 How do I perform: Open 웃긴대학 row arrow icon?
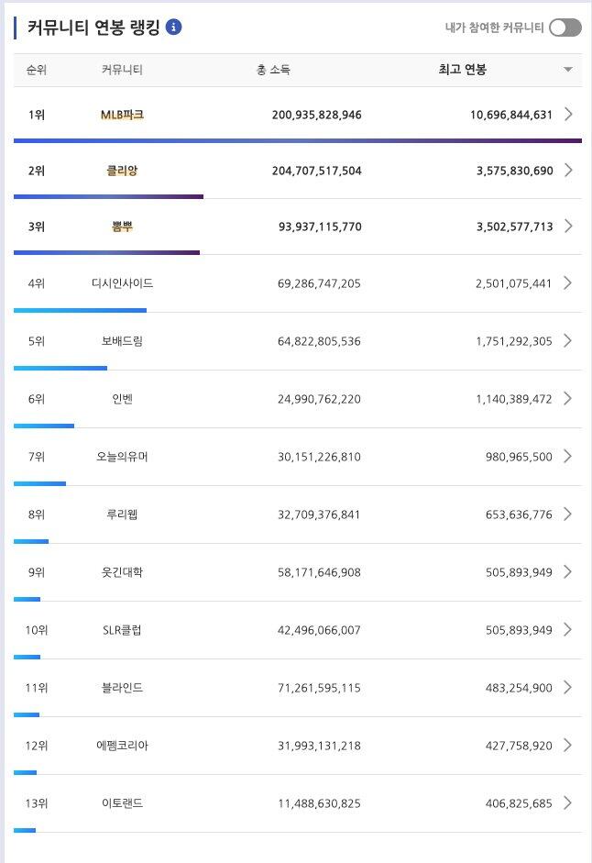(569, 572)
